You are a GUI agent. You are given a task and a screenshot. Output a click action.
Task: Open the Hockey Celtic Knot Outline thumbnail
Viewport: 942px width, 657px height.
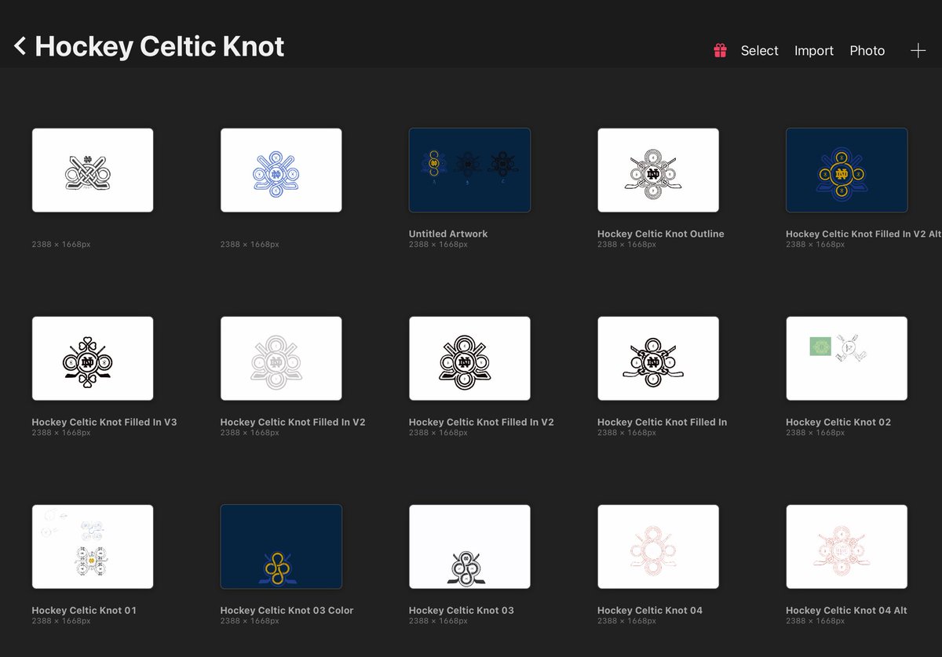coord(658,170)
